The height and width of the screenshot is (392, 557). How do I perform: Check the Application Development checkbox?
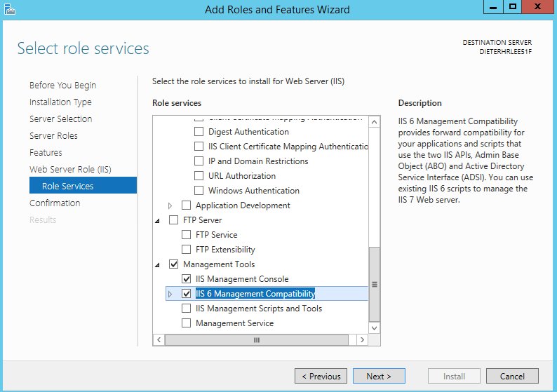(x=186, y=205)
